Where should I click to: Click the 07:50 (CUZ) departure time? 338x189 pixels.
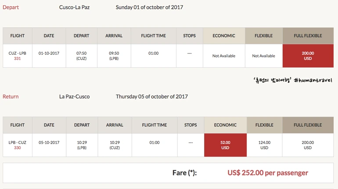81,56
